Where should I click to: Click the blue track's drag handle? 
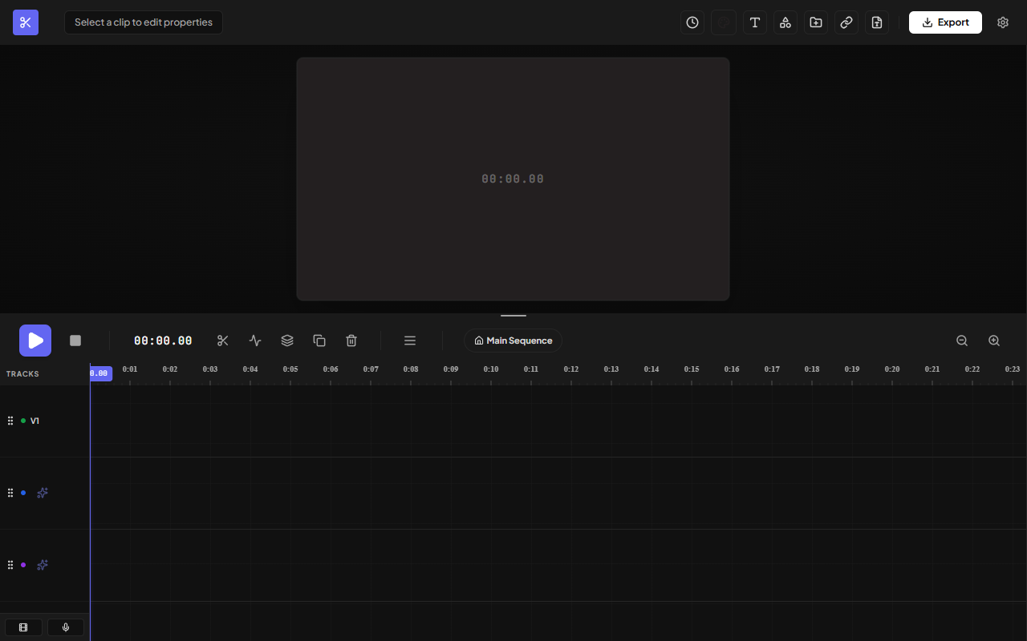10,493
